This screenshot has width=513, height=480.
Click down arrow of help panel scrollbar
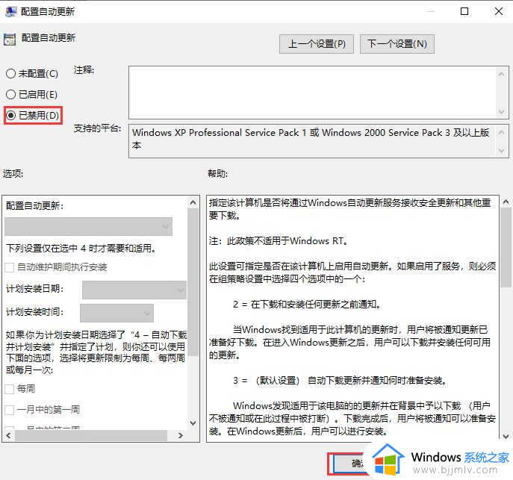coord(506,436)
